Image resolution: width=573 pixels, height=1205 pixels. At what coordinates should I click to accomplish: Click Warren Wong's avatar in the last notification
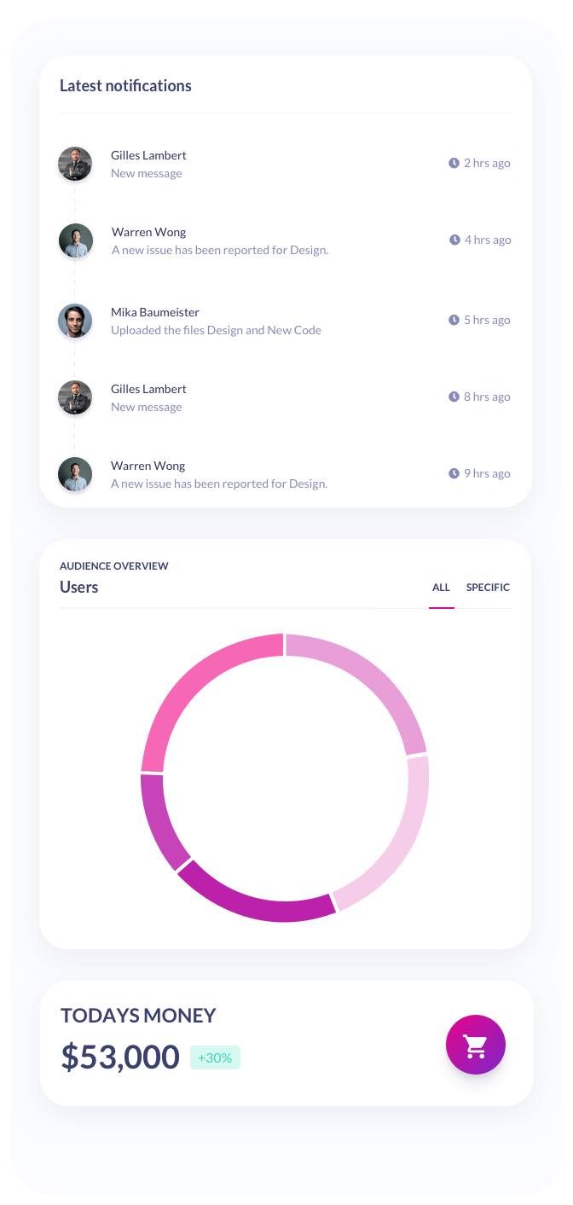click(75, 474)
